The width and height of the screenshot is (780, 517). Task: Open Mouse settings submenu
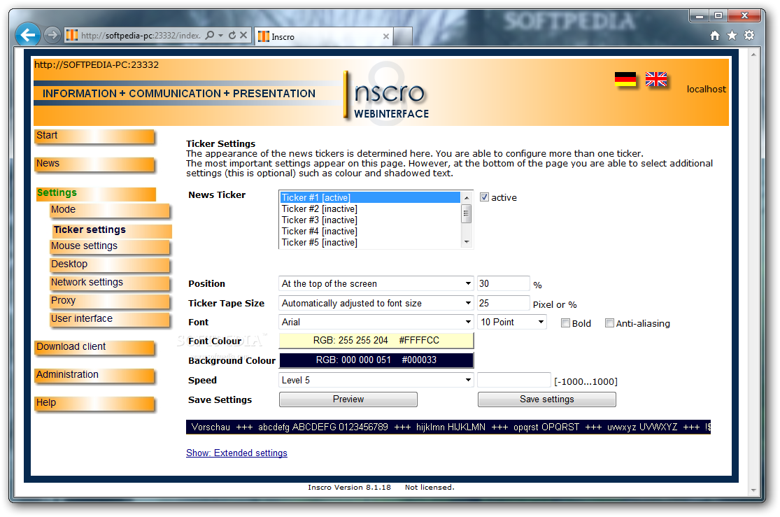pos(109,247)
